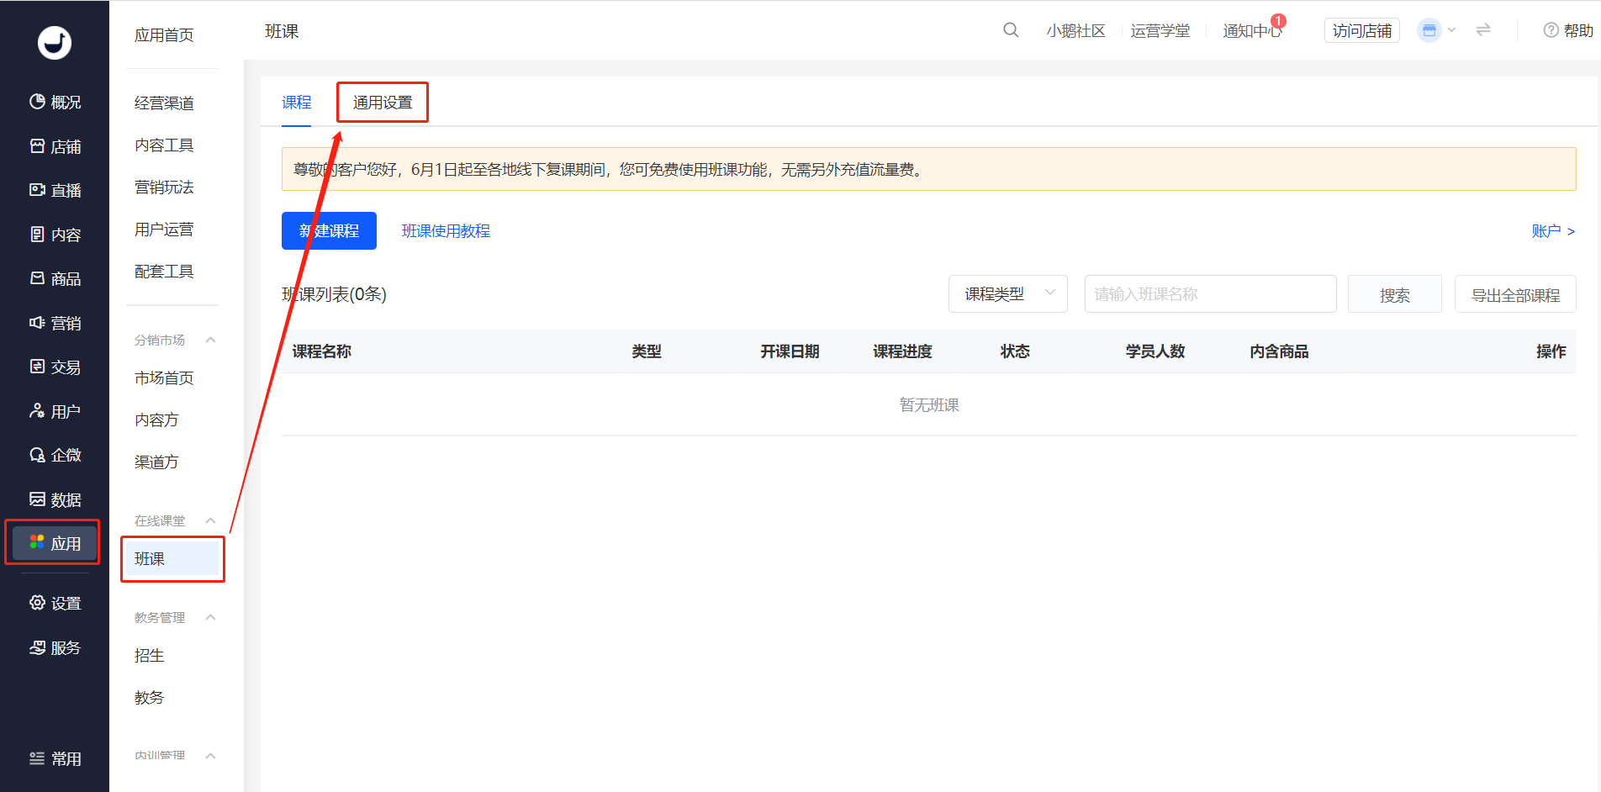Open 内容 content section in dark sidebar
The image size is (1601, 792).
pyautogui.click(x=55, y=235)
